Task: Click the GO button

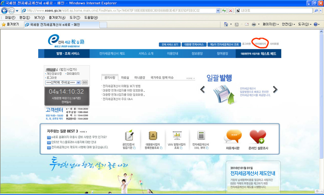Action: point(85,82)
